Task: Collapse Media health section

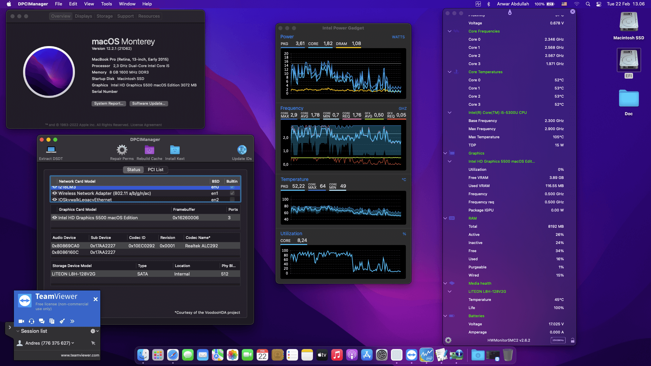Action: click(445, 283)
